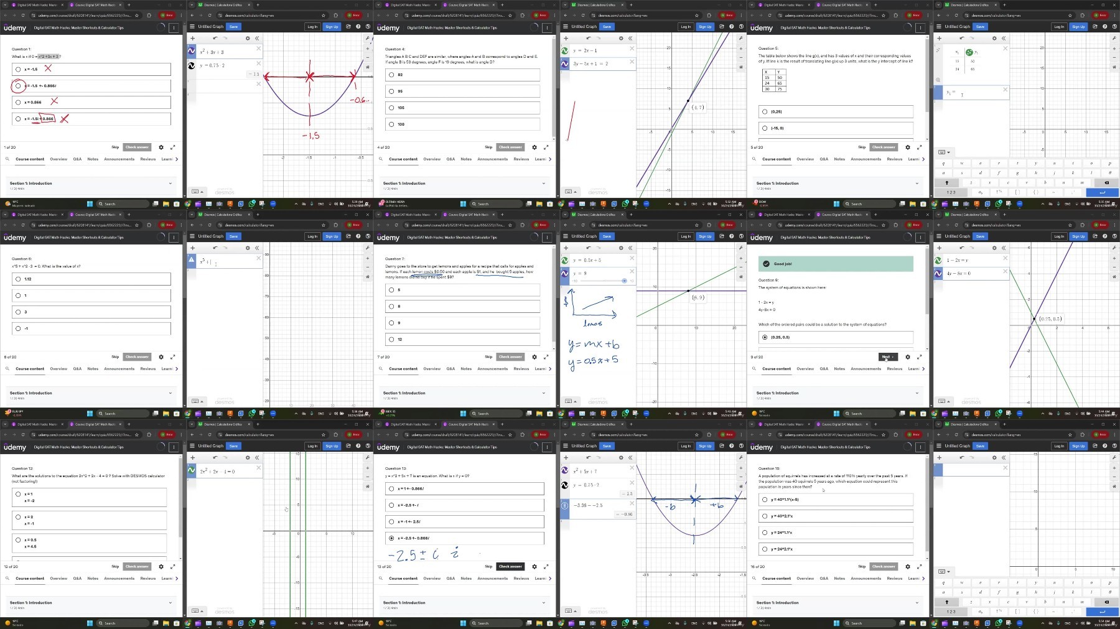Click Check answer for Question 4
Viewport: 1120px width, 629px height.
(x=510, y=147)
